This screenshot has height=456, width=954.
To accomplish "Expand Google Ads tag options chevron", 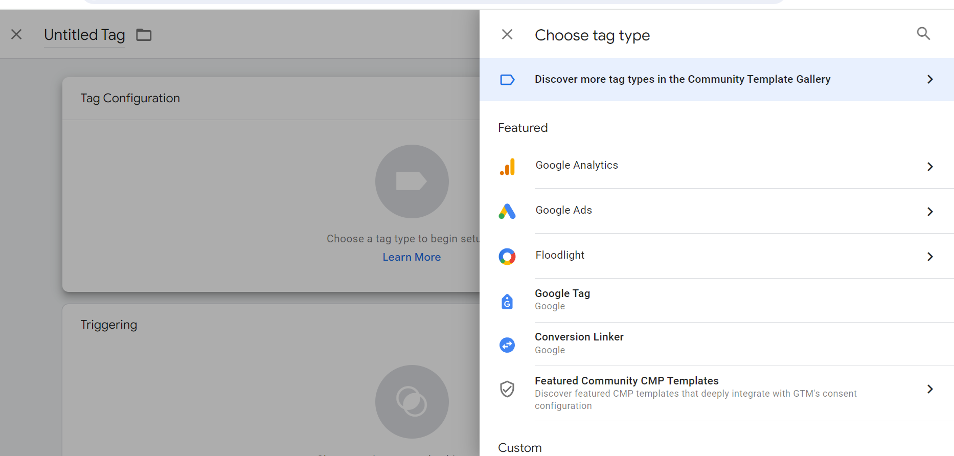I will point(930,212).
